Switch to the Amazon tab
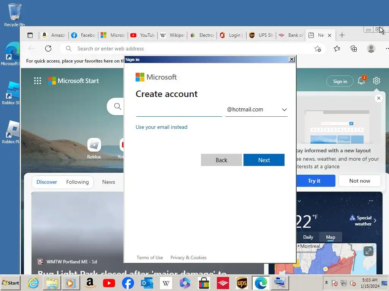389x291 pixels. [x=54, y=35]
